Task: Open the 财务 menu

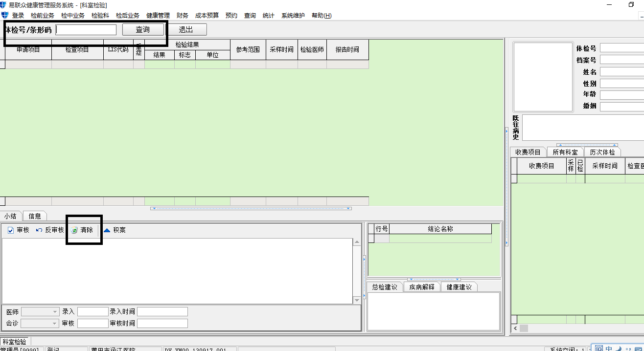Action: click(x=183, y=16)
